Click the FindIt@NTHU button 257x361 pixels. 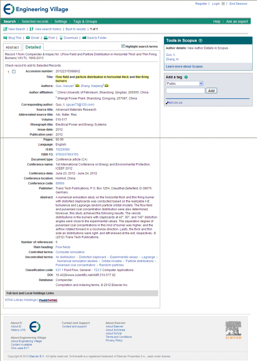(48, 300)
